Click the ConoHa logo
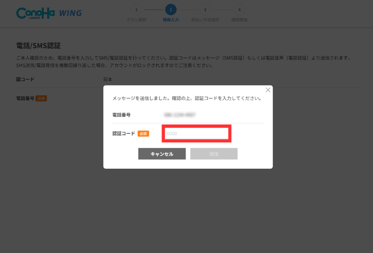Screen dimensions: 373x253 pos(35,13)
